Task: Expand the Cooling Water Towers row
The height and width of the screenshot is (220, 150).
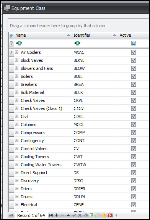Action: click(x=16, y=165)
